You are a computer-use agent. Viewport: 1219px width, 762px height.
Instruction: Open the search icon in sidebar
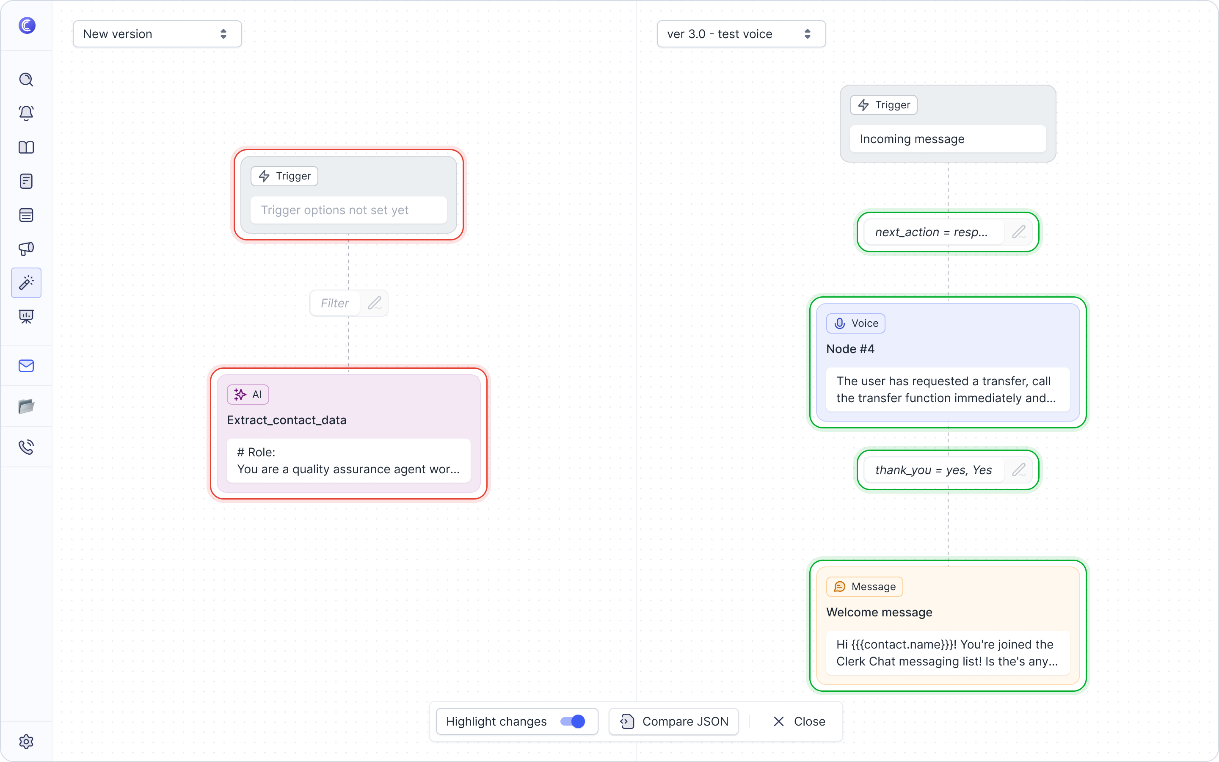point(26,80)
